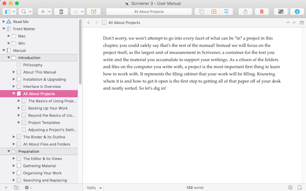306x191 pixels.
Task: Expand the Read Me binder item
Action: click(x=3, y=21)
